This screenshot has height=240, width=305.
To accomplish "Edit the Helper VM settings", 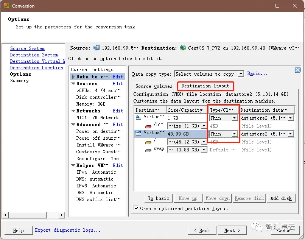I will click(x=118, y=165).
